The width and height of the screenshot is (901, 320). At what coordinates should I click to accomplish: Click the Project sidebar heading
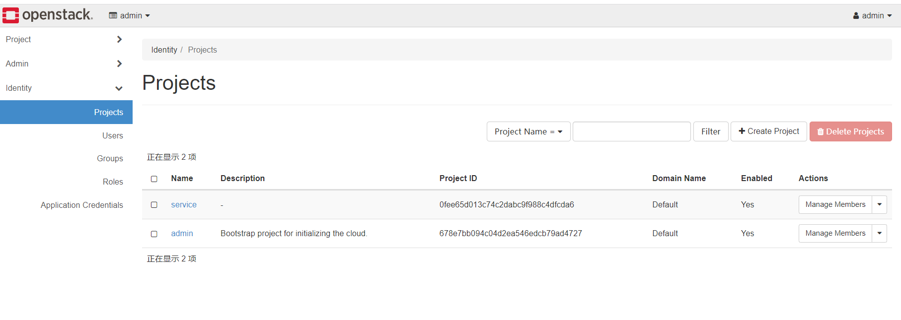(x=18, y=39)
